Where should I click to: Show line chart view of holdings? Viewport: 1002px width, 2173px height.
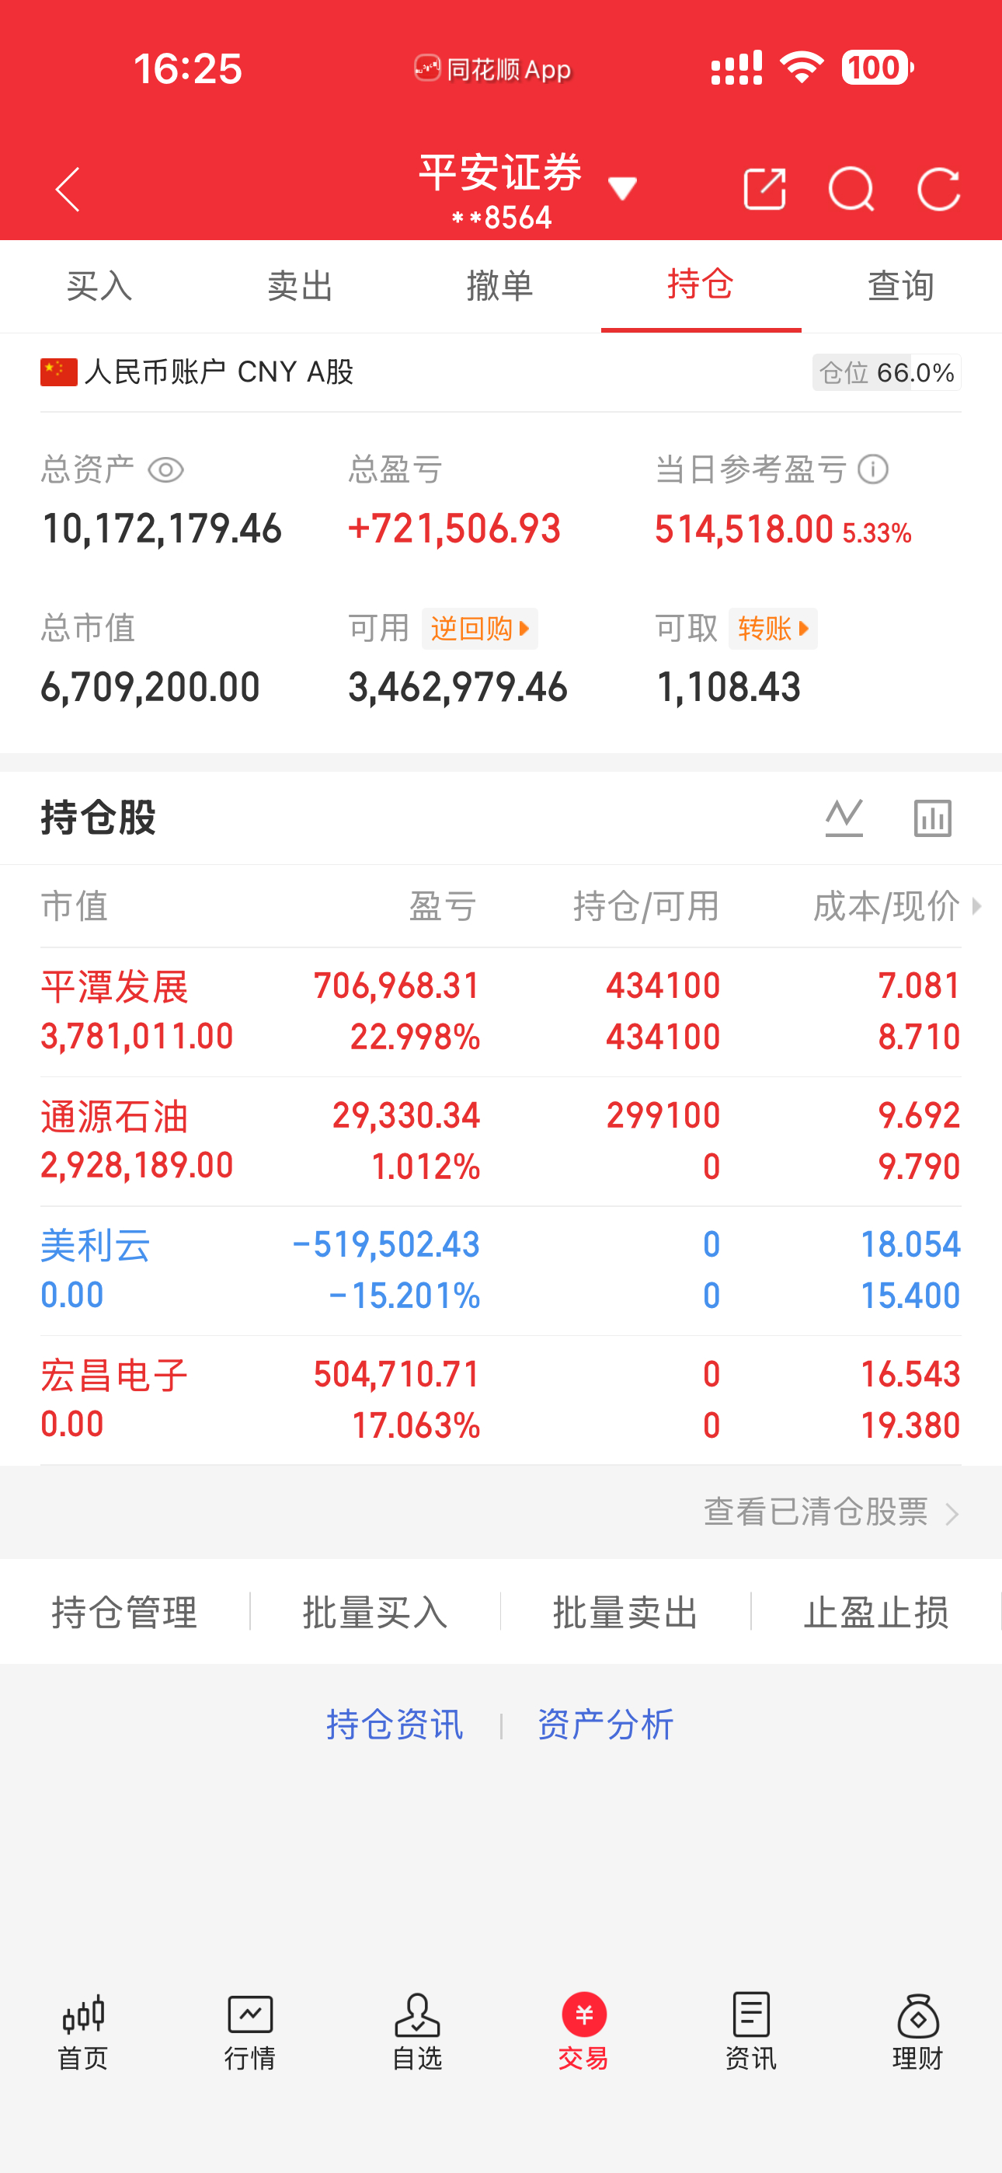point(844,818)
